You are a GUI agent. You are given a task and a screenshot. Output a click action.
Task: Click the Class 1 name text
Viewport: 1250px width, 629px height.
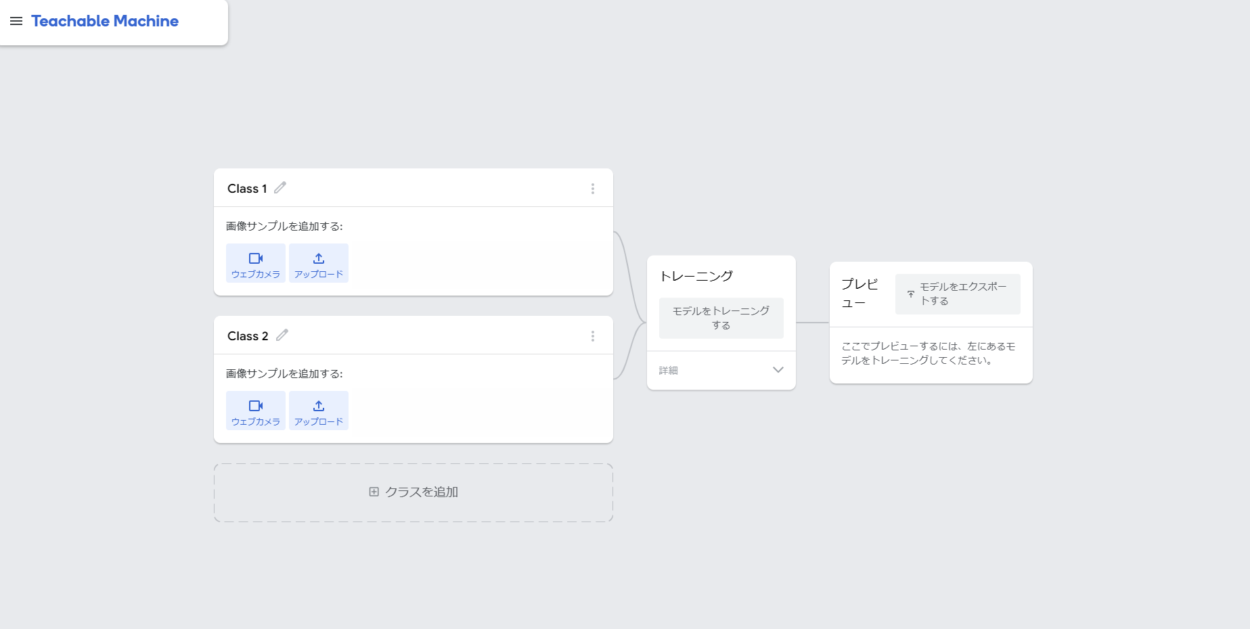tap(247, 189)
